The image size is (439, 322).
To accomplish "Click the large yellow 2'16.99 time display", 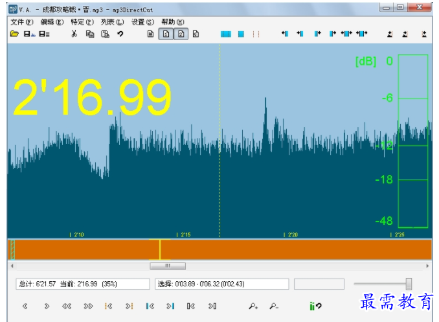I will 92,97.
